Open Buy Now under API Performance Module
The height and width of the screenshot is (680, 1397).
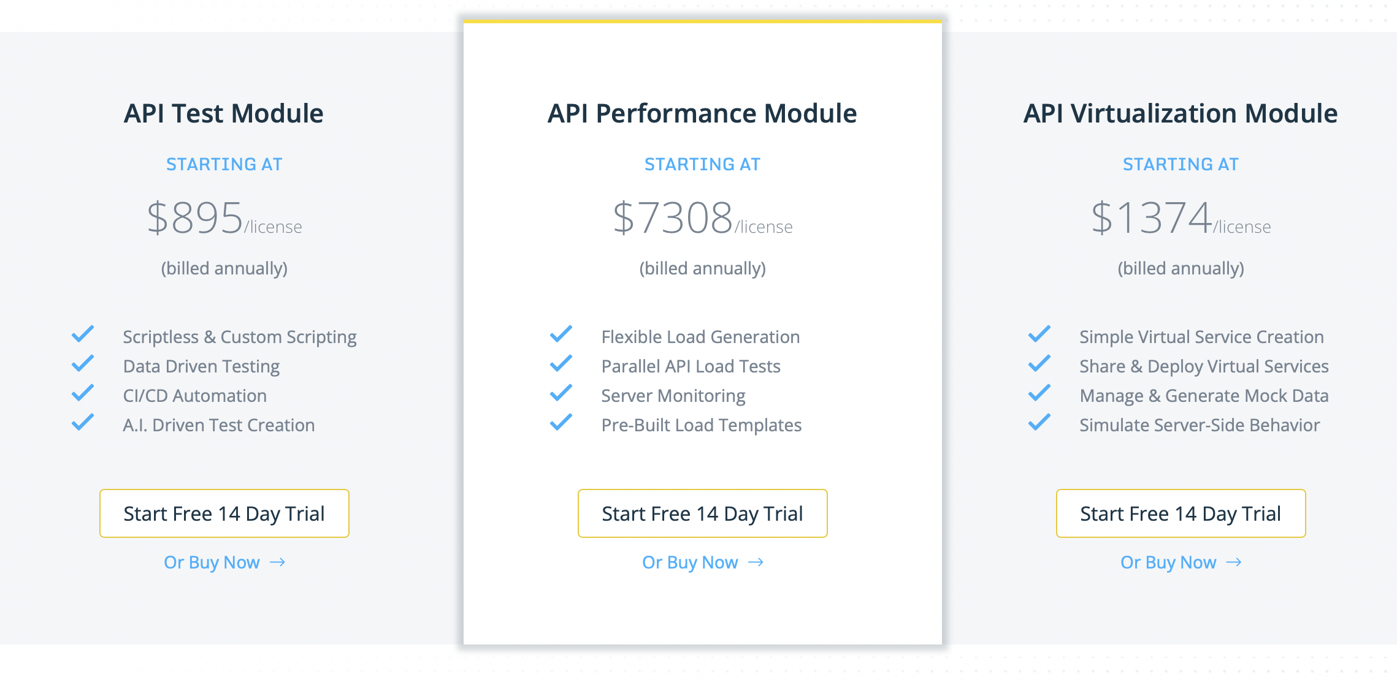[x=690, y=562]
